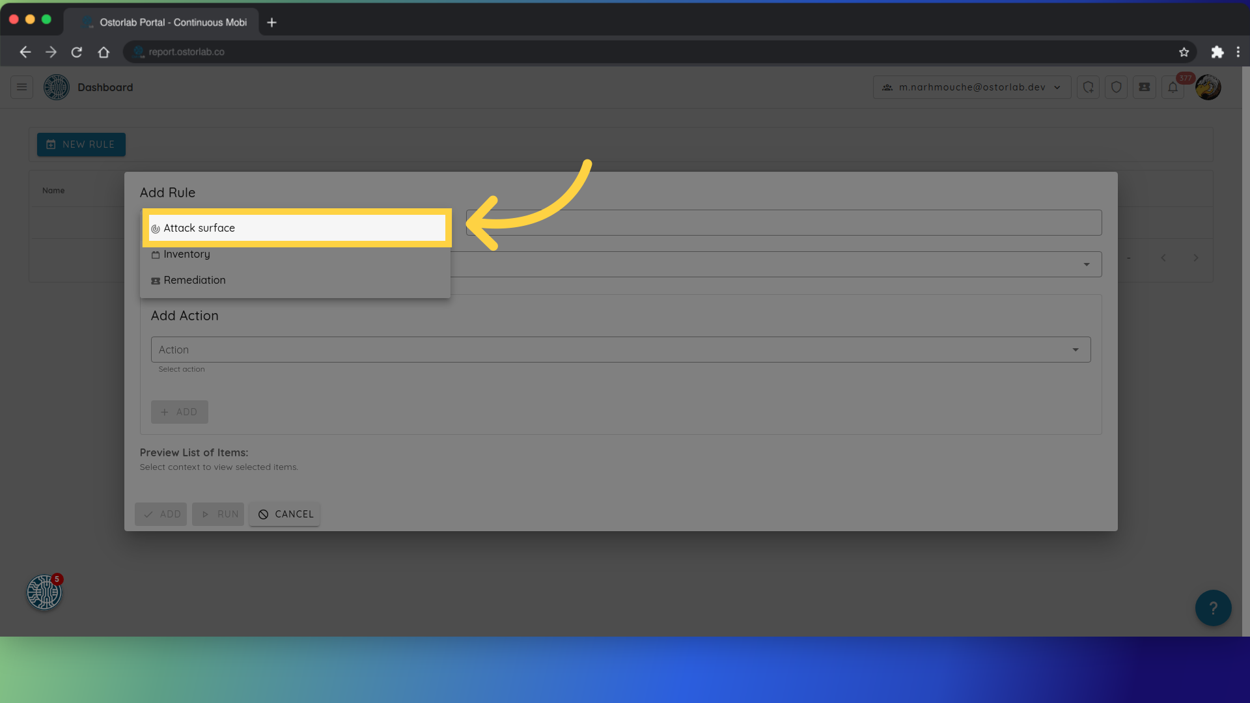Click the shield/security icon in top bar
The height and width of the screenshot is (703, 1250).
(x=1116, y=87)
